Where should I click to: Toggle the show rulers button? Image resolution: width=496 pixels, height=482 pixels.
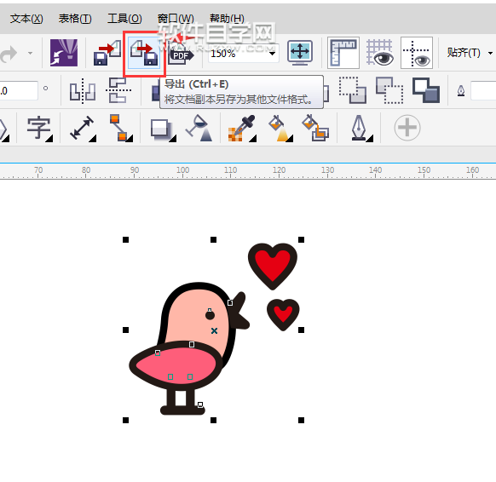pos(343,53)
